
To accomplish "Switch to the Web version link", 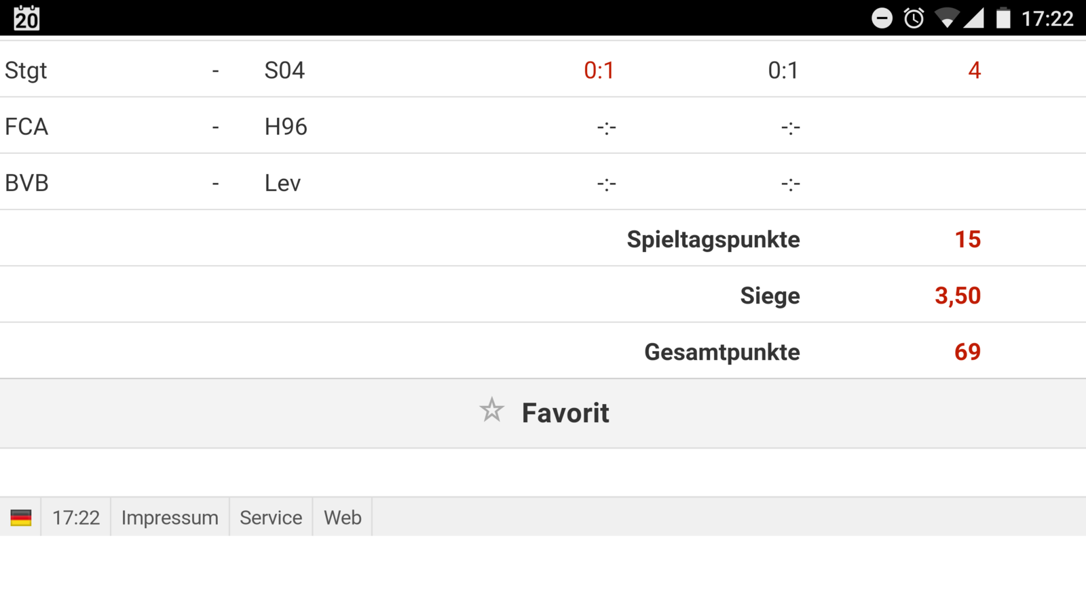I will (x=343, y=518).
